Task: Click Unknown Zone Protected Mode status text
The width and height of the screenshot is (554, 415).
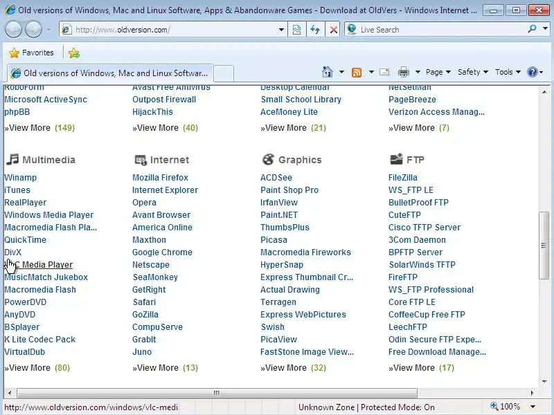Action: coord(366,407)
